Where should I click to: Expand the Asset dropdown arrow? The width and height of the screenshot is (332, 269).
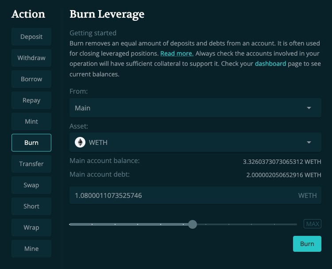point(309,142)
